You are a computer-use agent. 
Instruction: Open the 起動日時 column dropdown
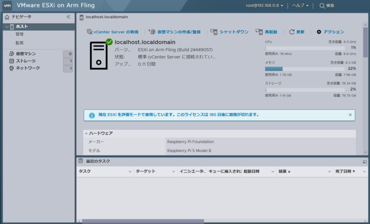coord(272,171)
